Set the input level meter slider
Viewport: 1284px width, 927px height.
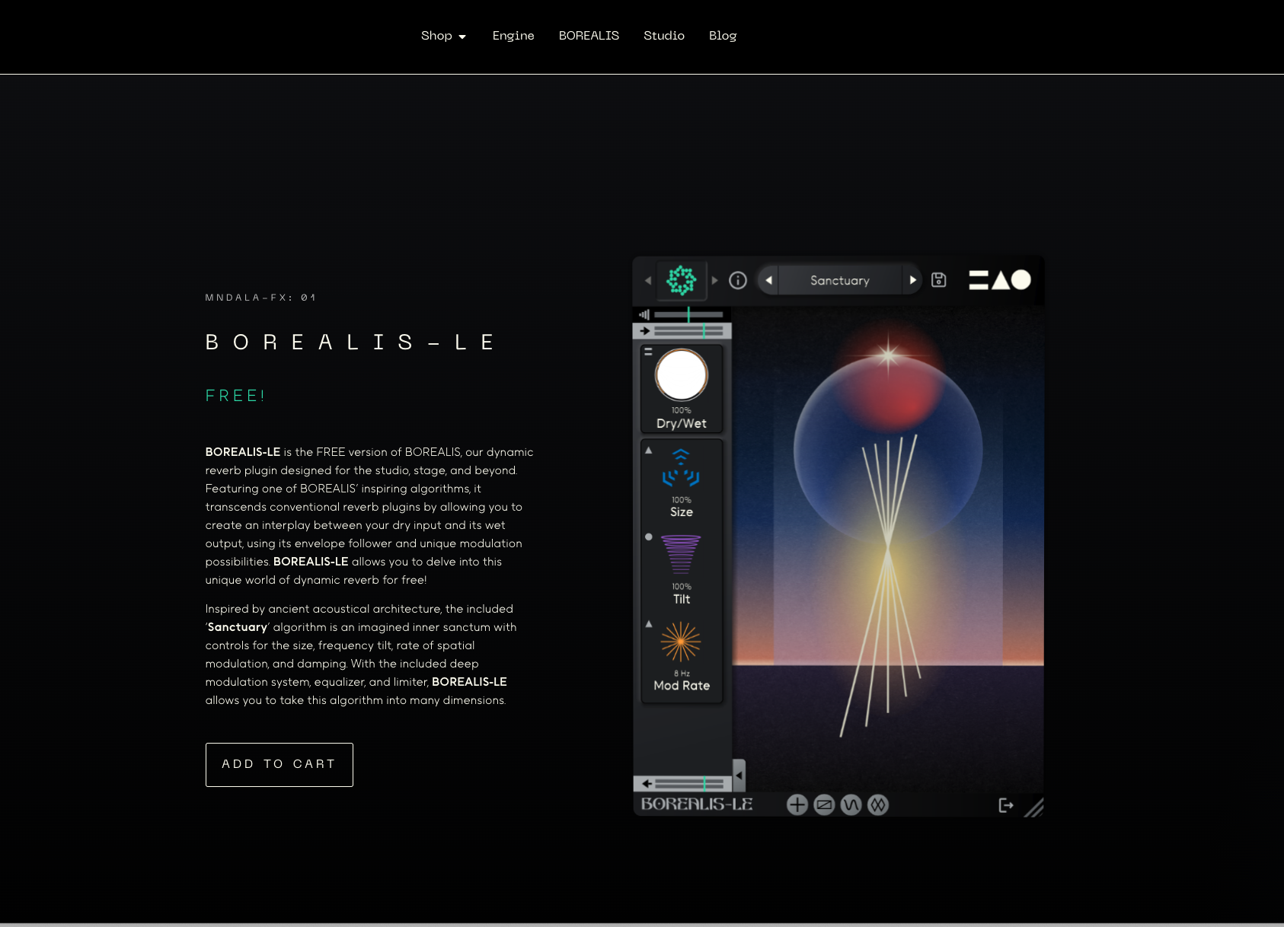pos(689,331)
